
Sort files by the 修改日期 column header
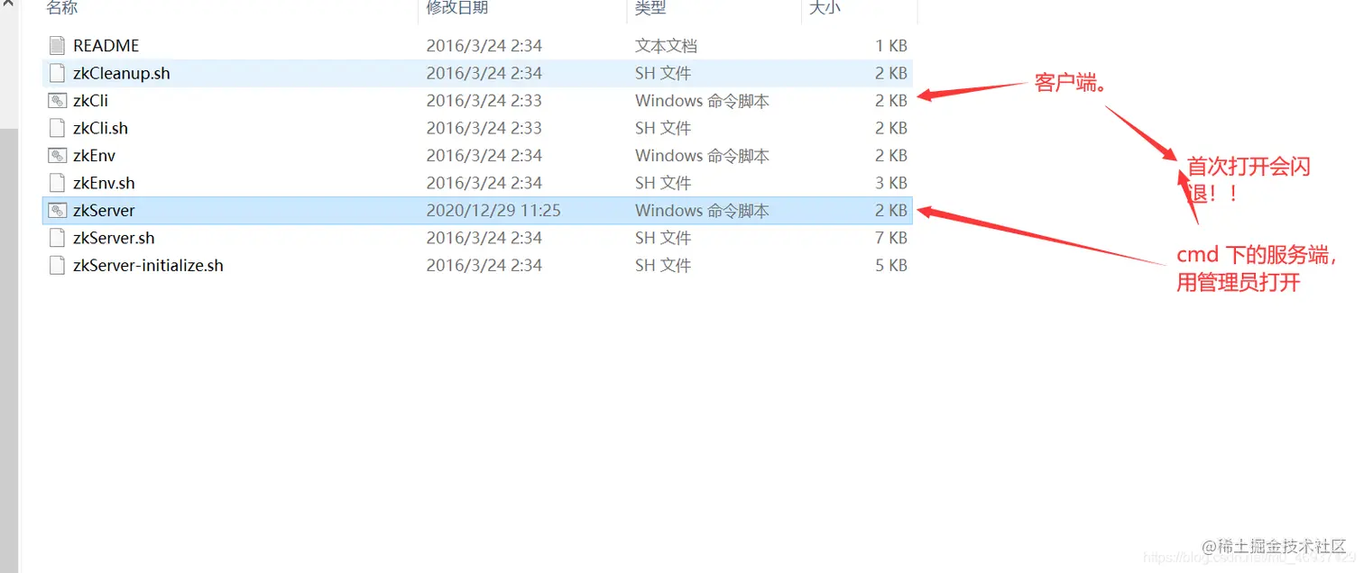point(457,8)
